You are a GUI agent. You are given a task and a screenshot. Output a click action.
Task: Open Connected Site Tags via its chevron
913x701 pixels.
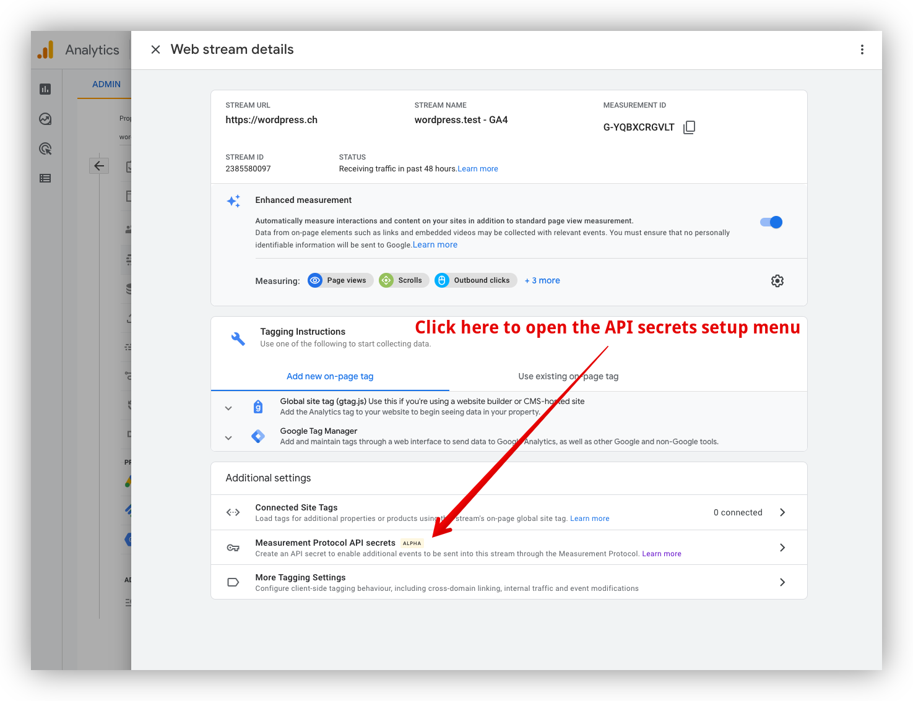click(x=782, y=512)
